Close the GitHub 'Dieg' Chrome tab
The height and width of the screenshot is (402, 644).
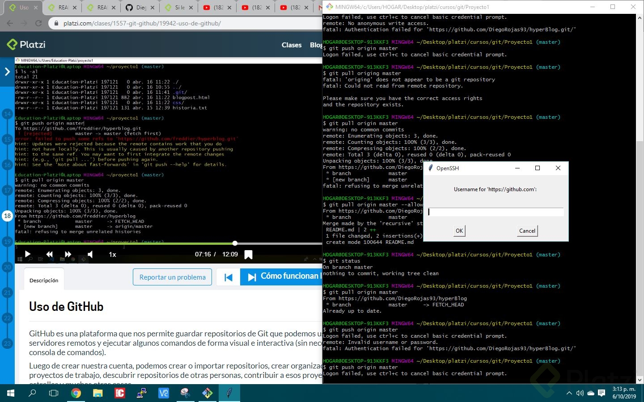pyautogui.click(x=152, y=8)
